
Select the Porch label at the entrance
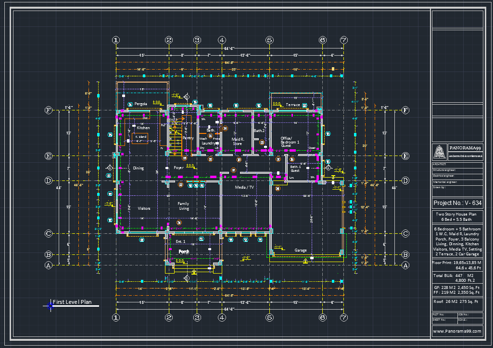[184, 252]
